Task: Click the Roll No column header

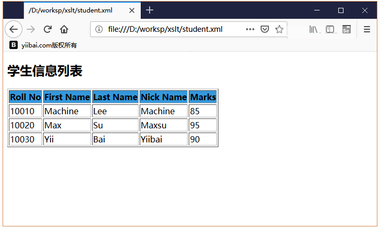Action: pyautogui.click(x=26, y=97)
